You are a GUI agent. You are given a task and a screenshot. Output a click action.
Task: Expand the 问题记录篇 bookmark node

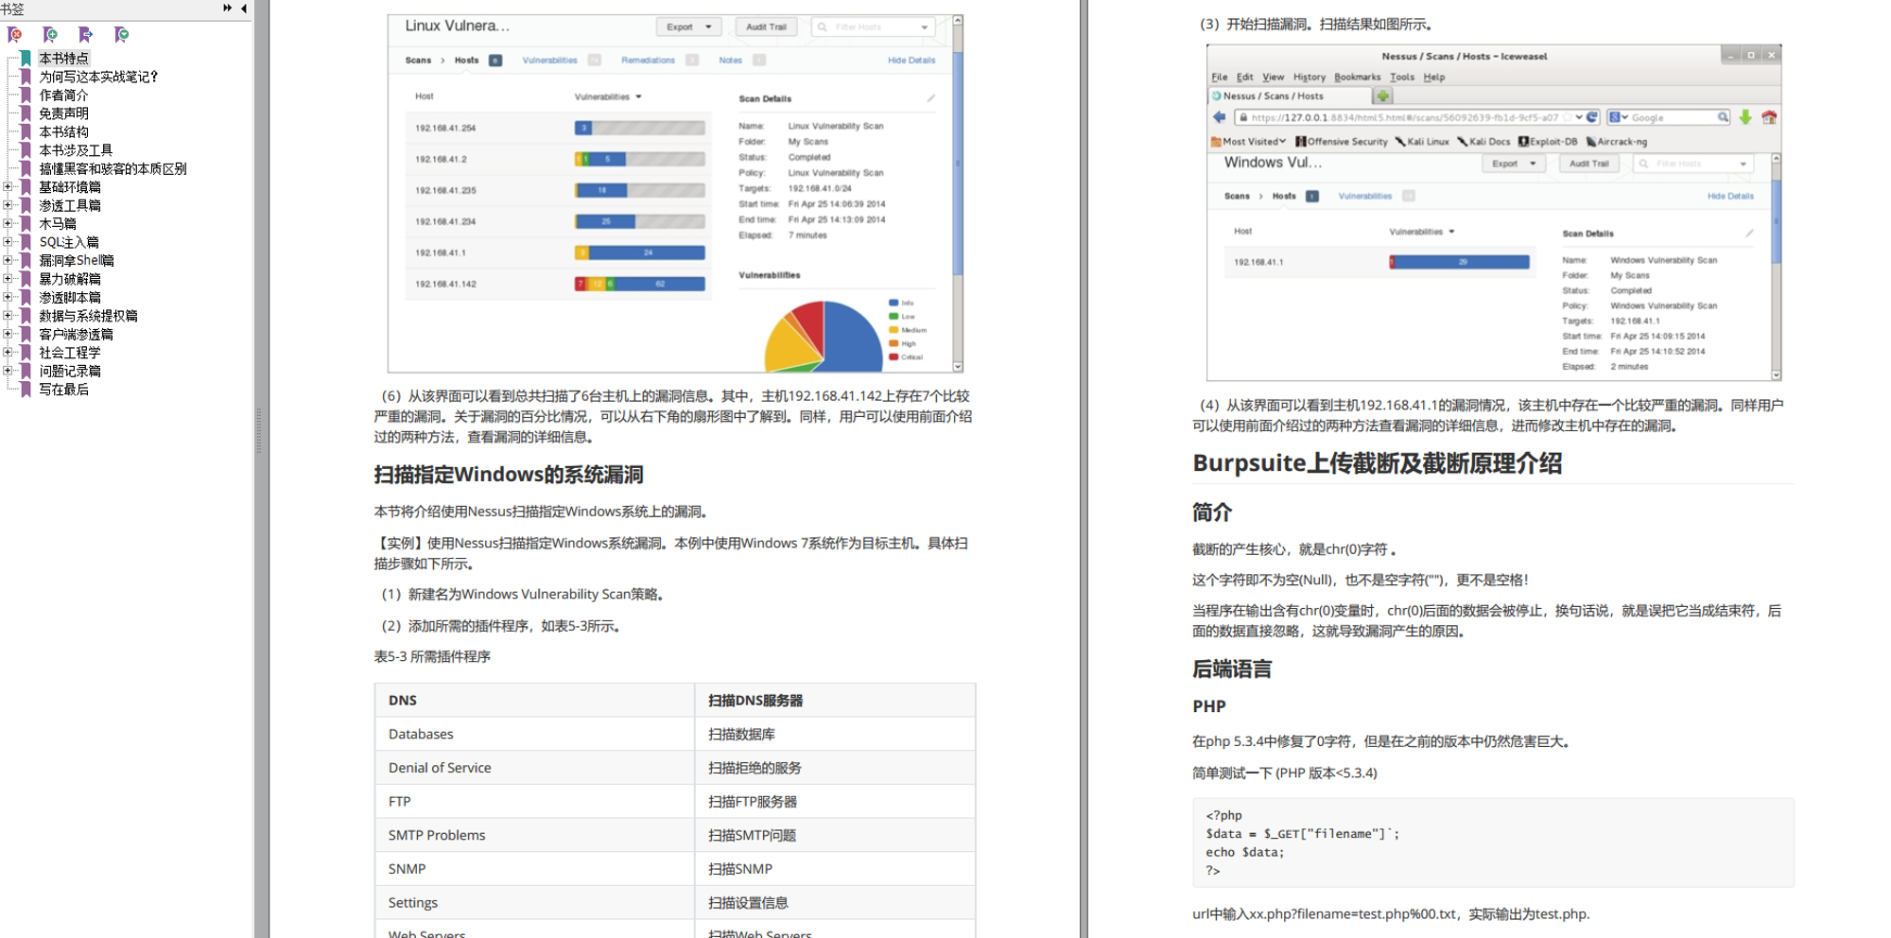pos(8,372)
